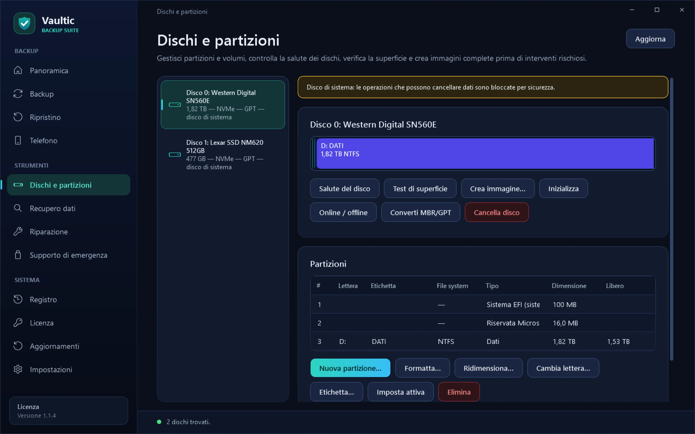Click the Licenza Versione 1.1.4 card
Viewport: 695px width, 434px height.
[69, 410]
